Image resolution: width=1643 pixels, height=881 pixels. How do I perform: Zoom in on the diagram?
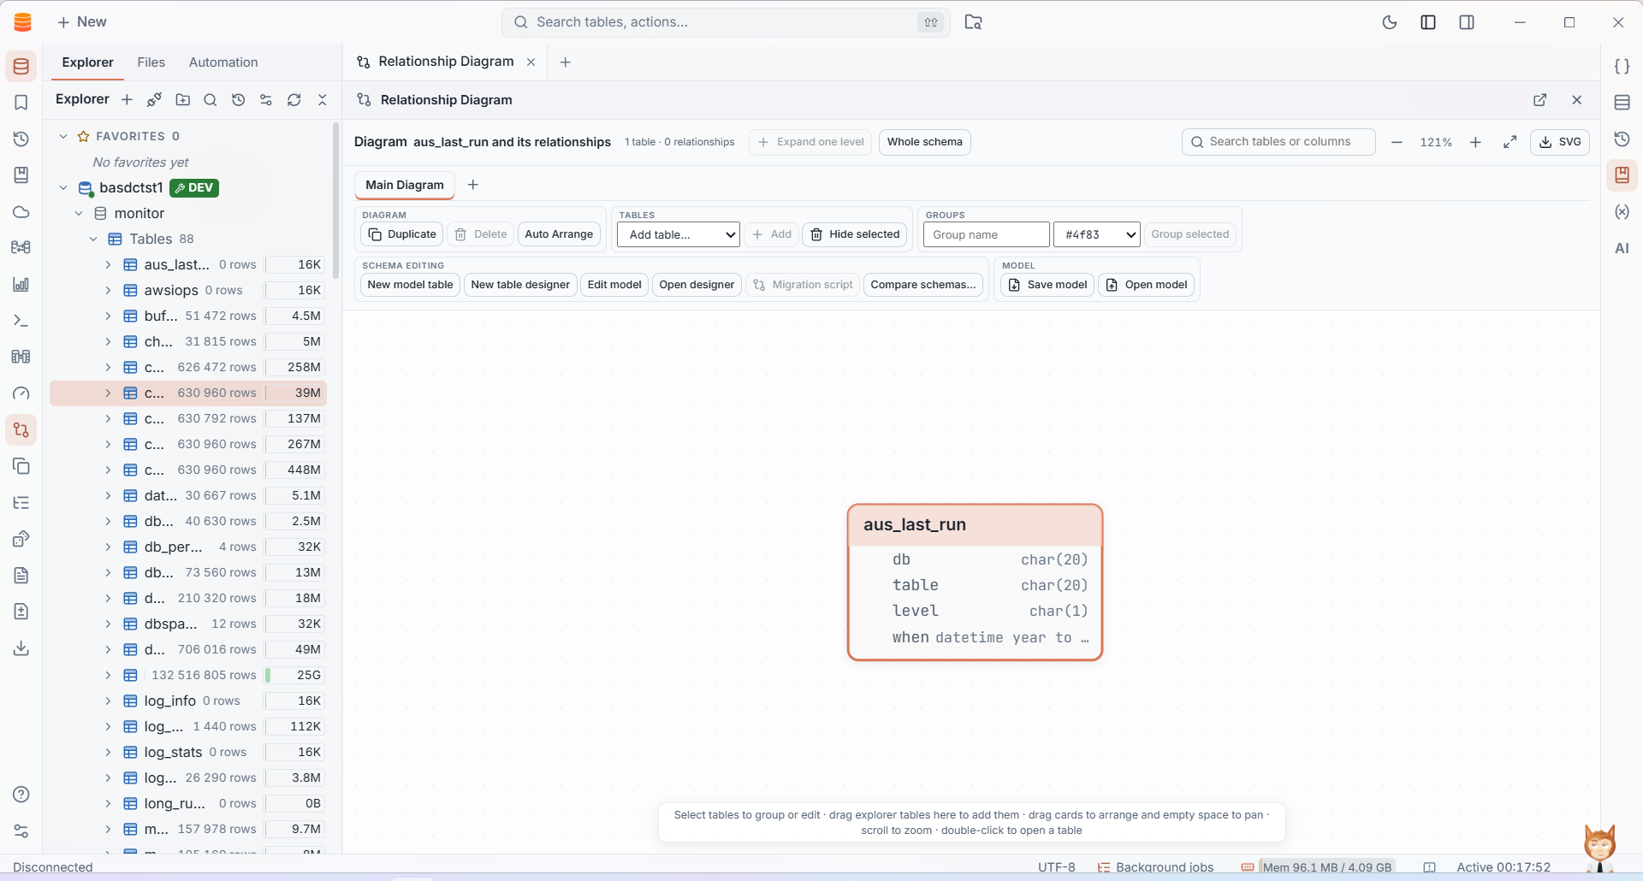coord(1475,142)
